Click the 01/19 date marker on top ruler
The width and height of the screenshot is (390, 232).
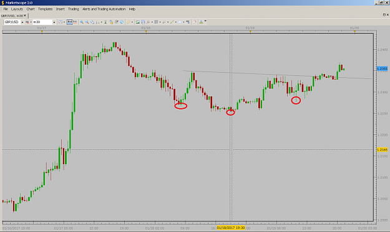click(250, 28)
